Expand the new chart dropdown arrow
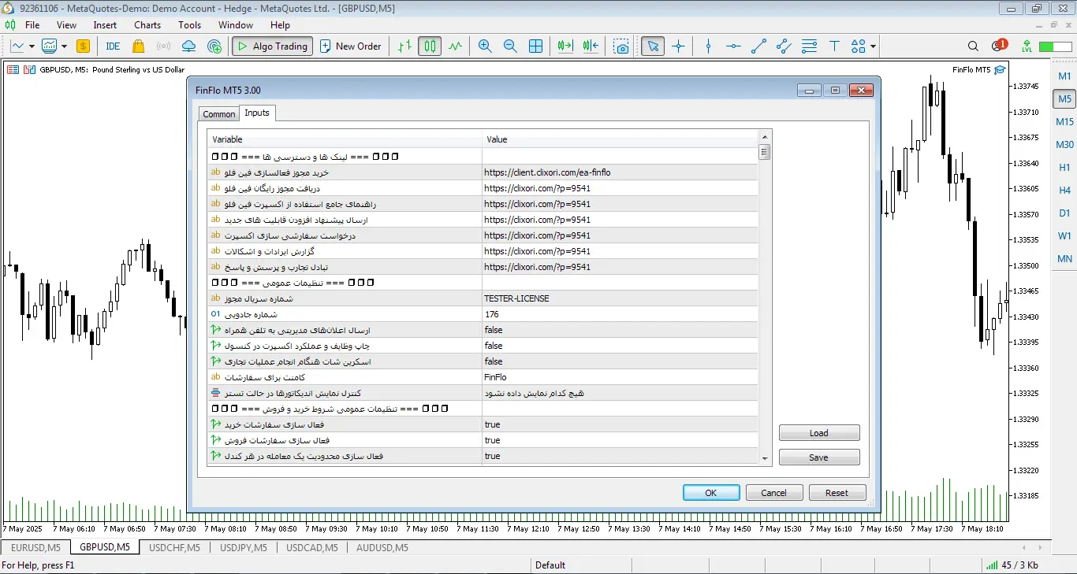This screenshot has height=574, width=1077. [32, 46]
